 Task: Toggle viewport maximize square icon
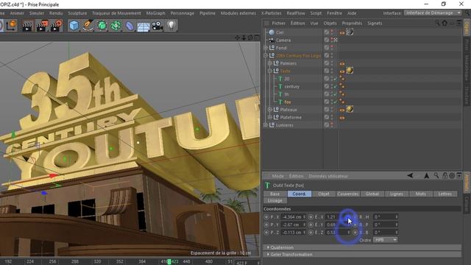(257, 38)
